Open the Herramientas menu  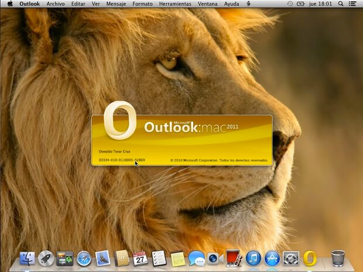(175, 4)
